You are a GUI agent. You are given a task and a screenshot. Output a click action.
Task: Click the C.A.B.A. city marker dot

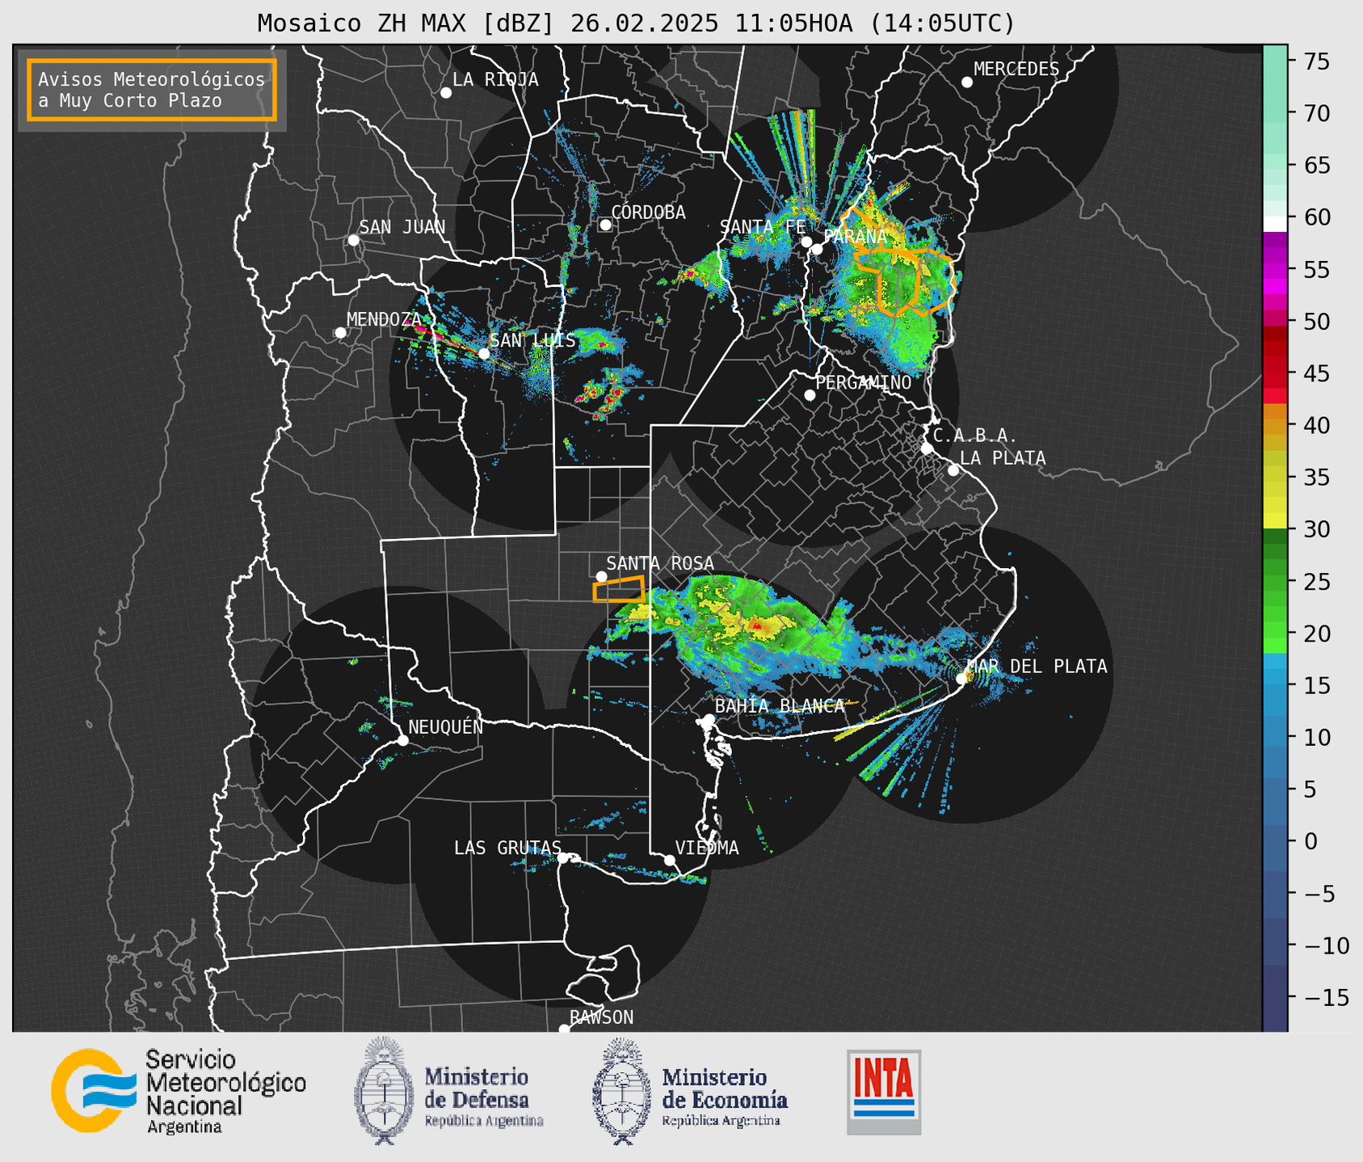927,448
